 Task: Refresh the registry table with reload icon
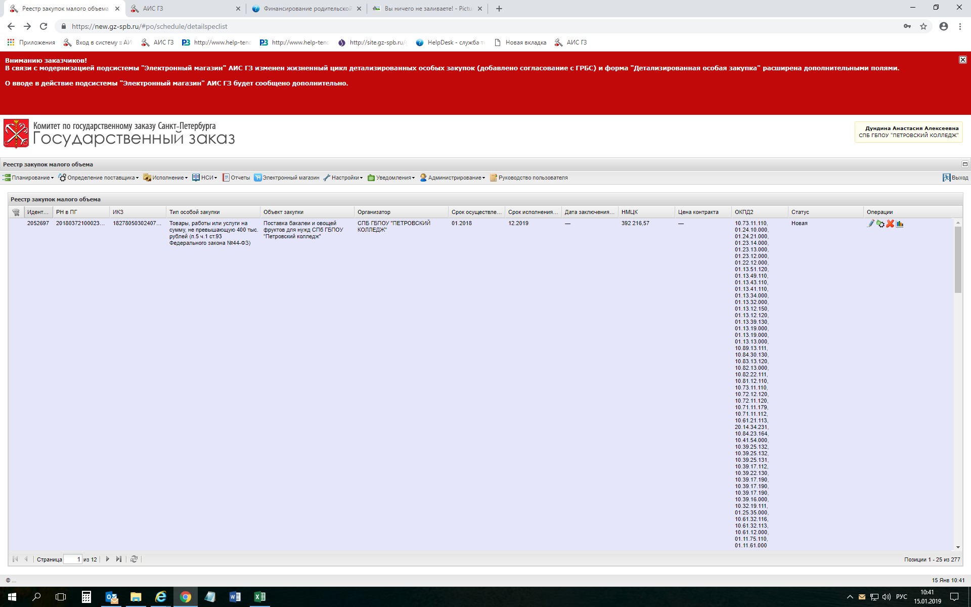[134, 559]
